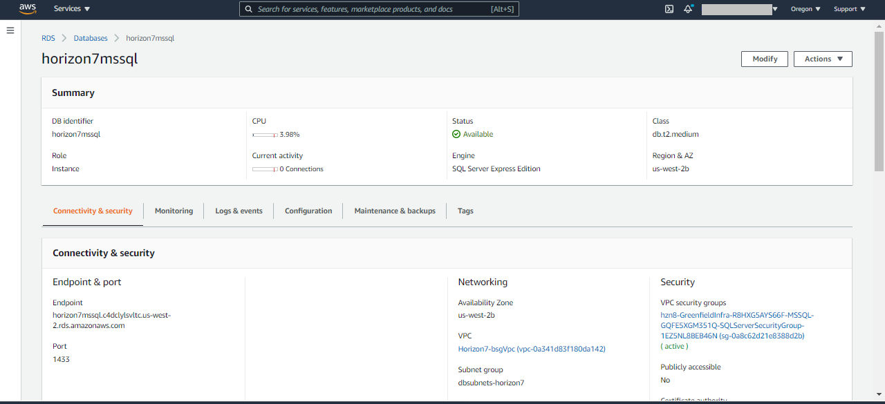Click the AWS home logo
Screen dimensions: 885x404
[27, 9]
